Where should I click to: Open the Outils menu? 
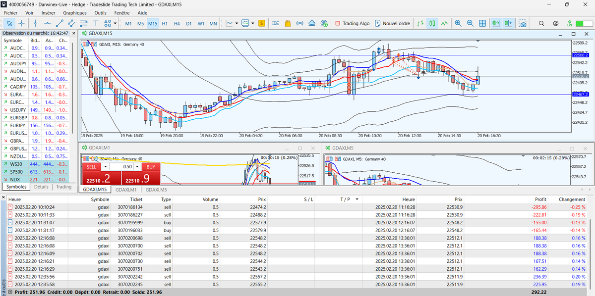coord(100,12)
